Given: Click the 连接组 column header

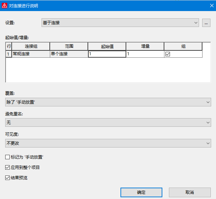Looking at the screenshot, I should click(31, 46).
